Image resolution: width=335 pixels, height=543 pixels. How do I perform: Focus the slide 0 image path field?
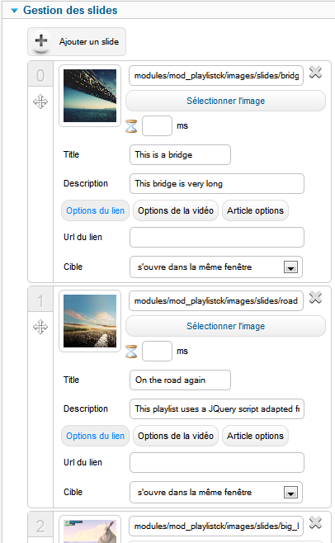(x=216, y=75)
